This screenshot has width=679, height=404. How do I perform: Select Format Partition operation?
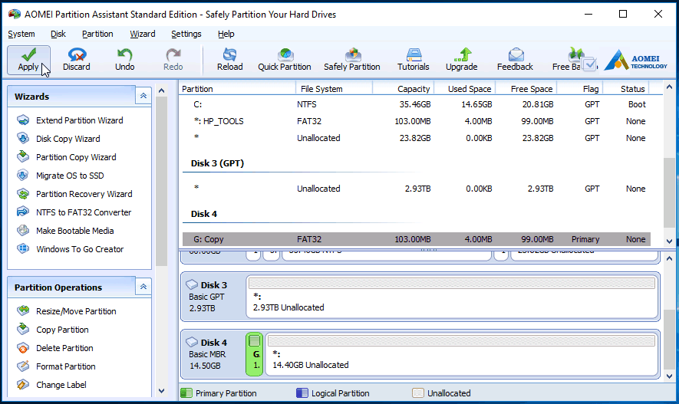65,366
